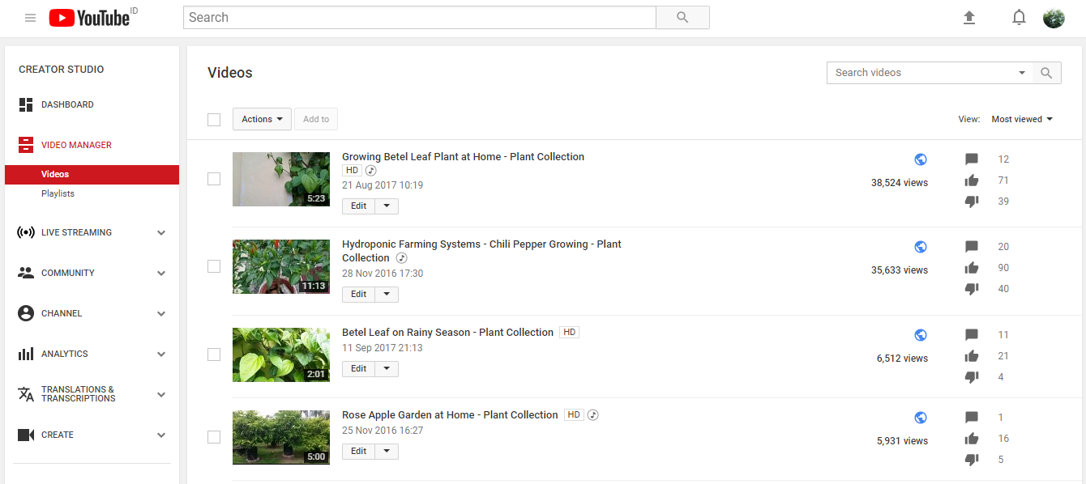Switch to the Playlists section
Viewport: 1086px width, 484px height.
pyautogui.click(x=58, y=193)
